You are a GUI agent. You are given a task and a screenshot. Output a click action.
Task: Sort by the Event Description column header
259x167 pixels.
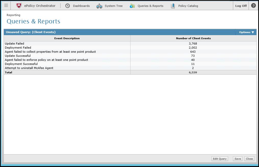67,38
